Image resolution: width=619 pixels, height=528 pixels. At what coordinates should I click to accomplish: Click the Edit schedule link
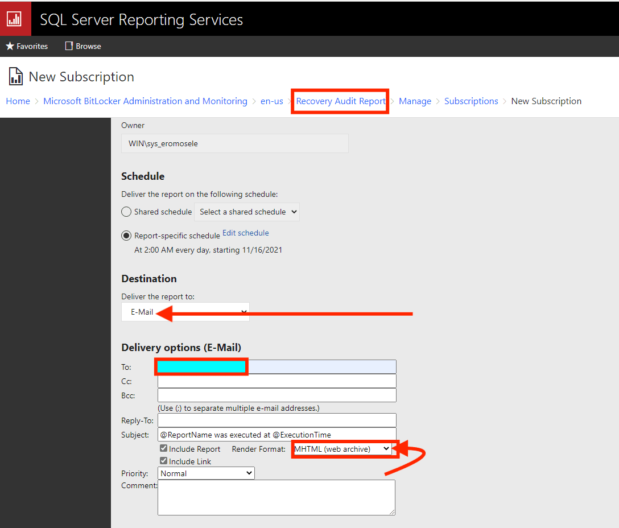click(246, 233)
